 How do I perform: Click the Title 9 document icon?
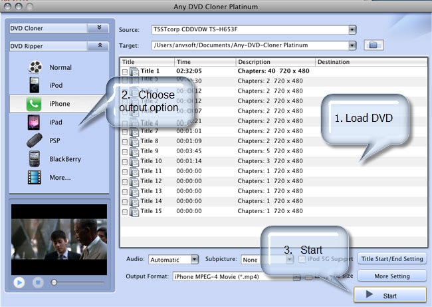click(134, 152)
